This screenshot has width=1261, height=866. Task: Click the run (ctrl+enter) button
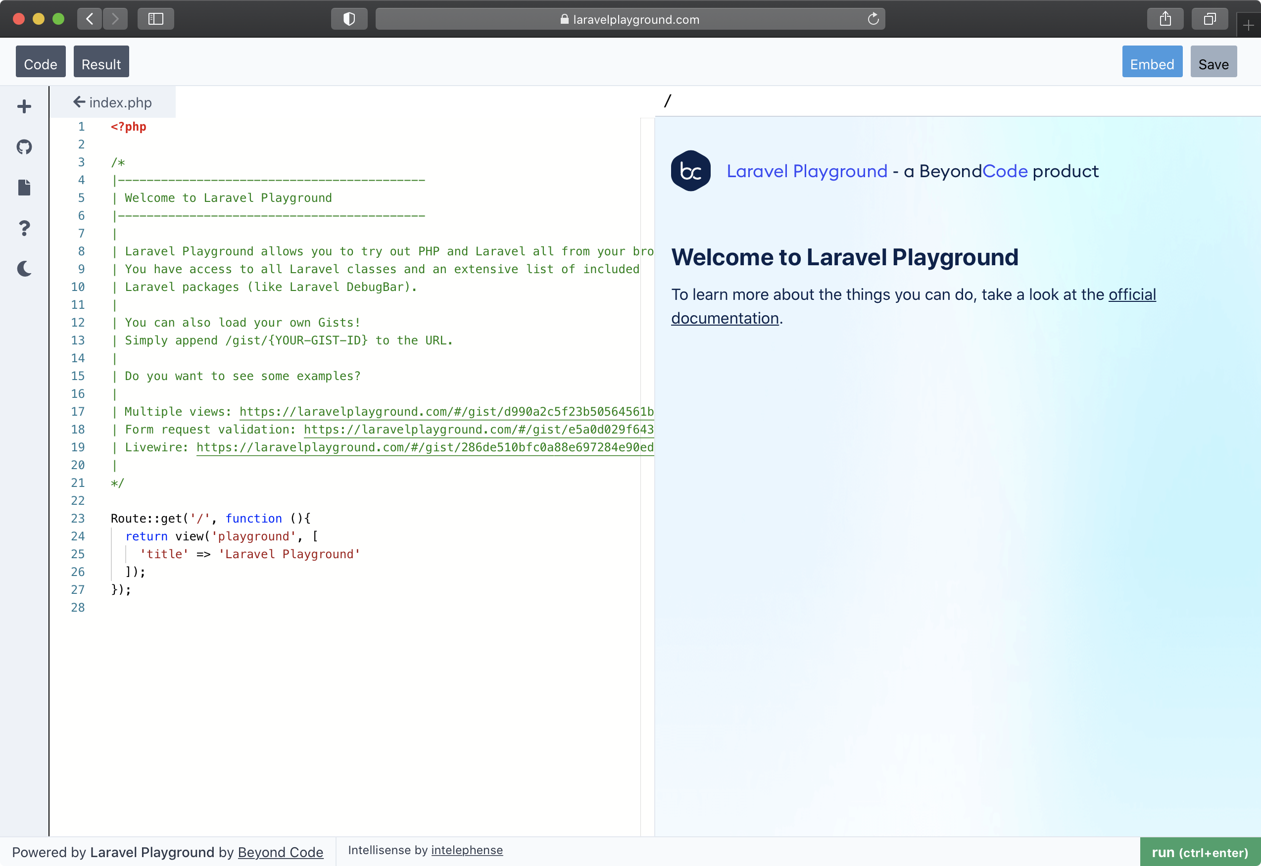[1200, 852]
